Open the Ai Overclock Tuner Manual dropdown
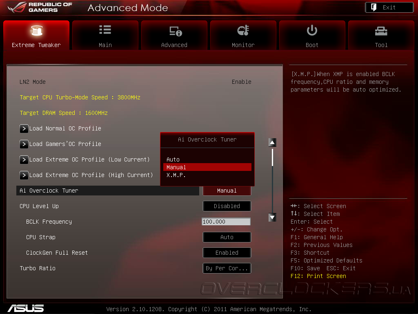Screen dimensions: 418x314 227,191
